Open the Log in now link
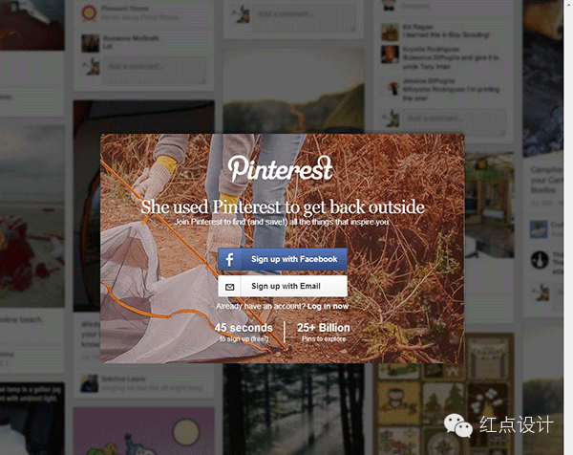 (328, 306)
